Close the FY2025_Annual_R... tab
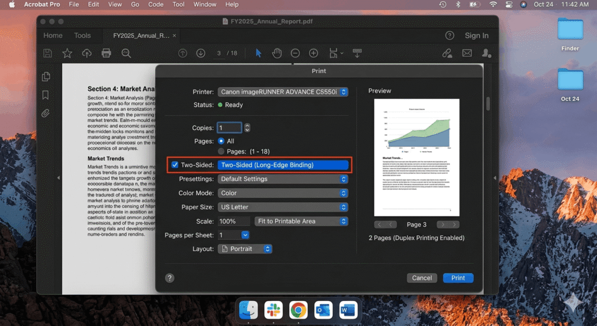 (x=174, y=36)
